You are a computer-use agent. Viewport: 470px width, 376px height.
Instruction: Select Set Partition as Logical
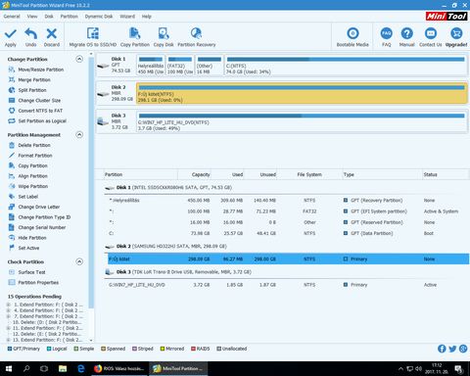[x=42, y=120]
